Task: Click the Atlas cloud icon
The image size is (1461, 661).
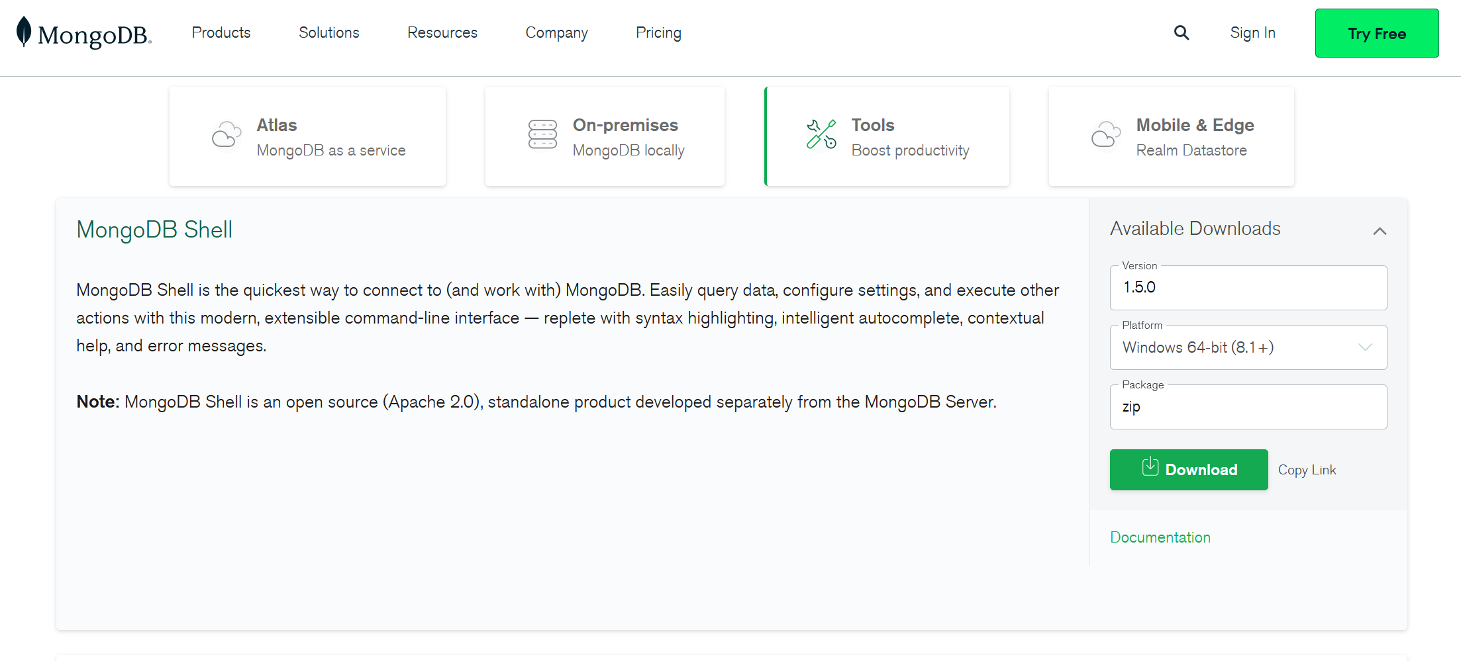Action: (x=226, y=135)
